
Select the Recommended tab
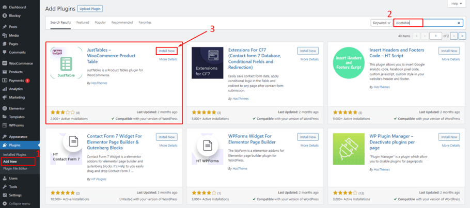(122, 23)
